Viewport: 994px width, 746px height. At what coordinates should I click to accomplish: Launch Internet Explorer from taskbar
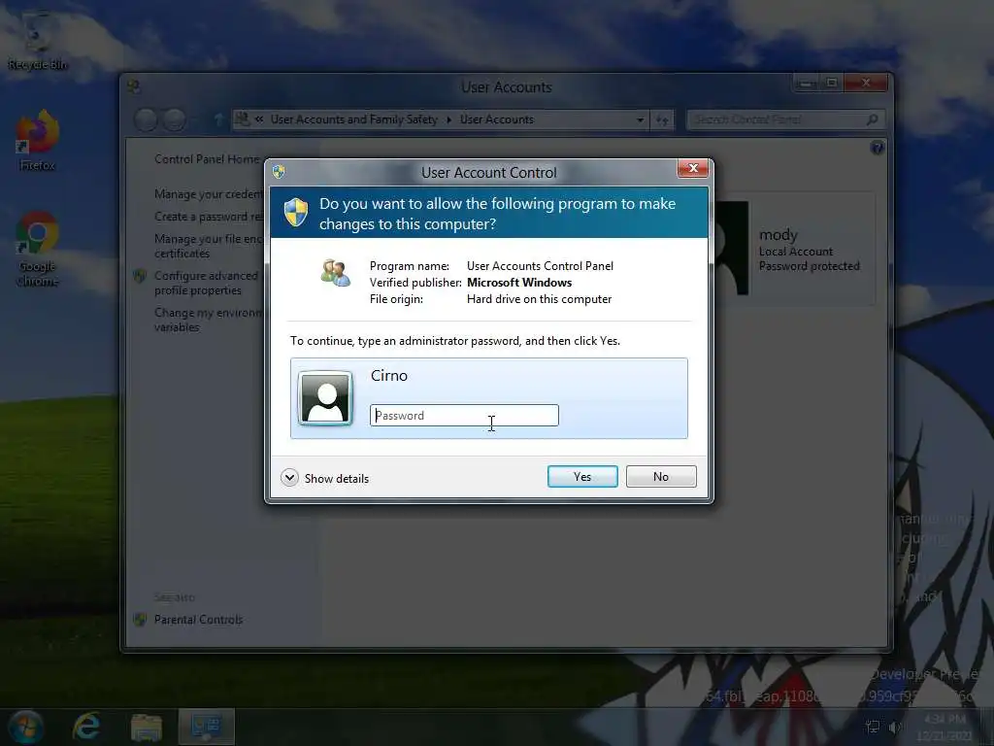coord(86,727)
